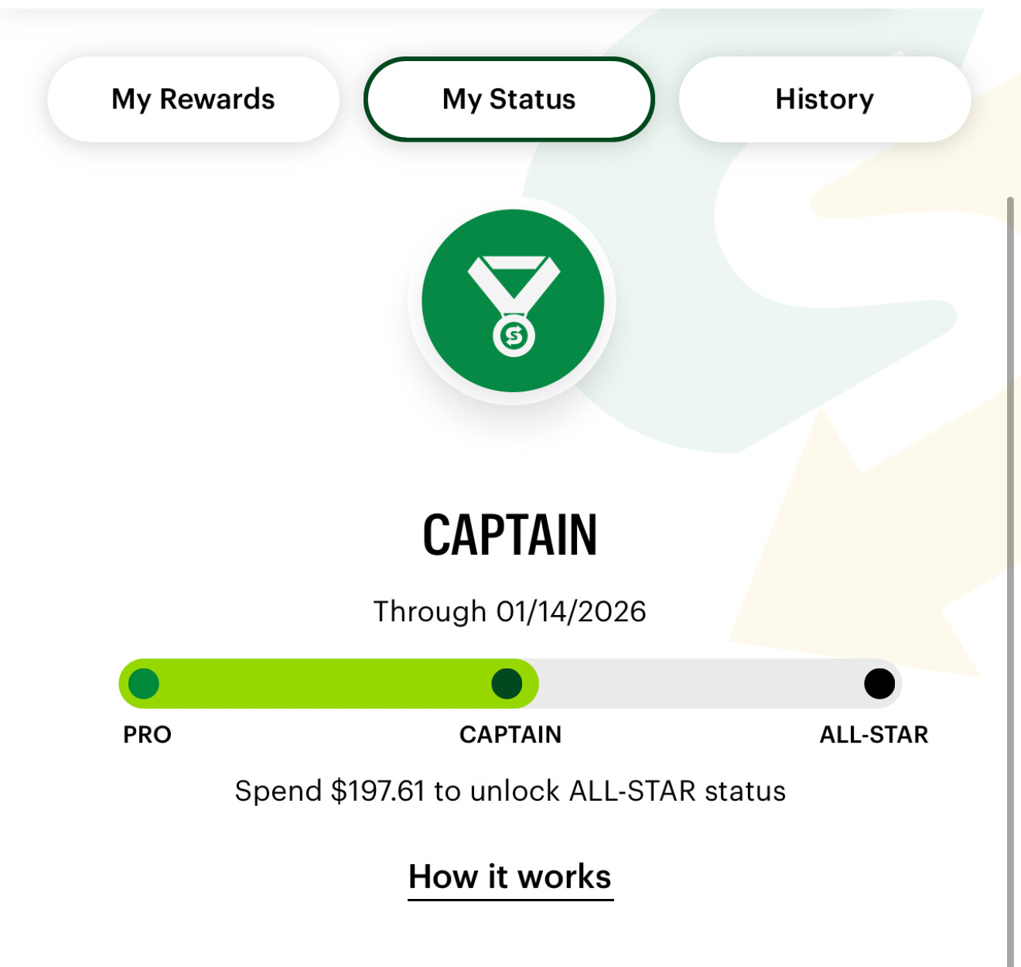The width and height of the screenshot is (1021, 967).
Task: Click the ALL-STAR tier label
Action: (x=874, y=734)
